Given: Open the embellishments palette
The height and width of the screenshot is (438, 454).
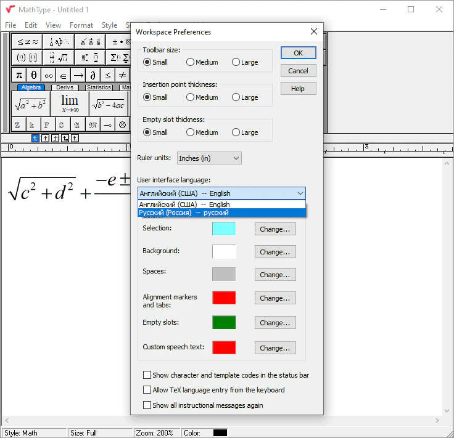Looking at the screenshot, I should (x=90, y=42).
